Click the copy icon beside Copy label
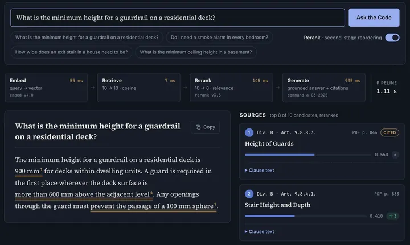Viewport: 410px width, 245px height. [198, 127]
